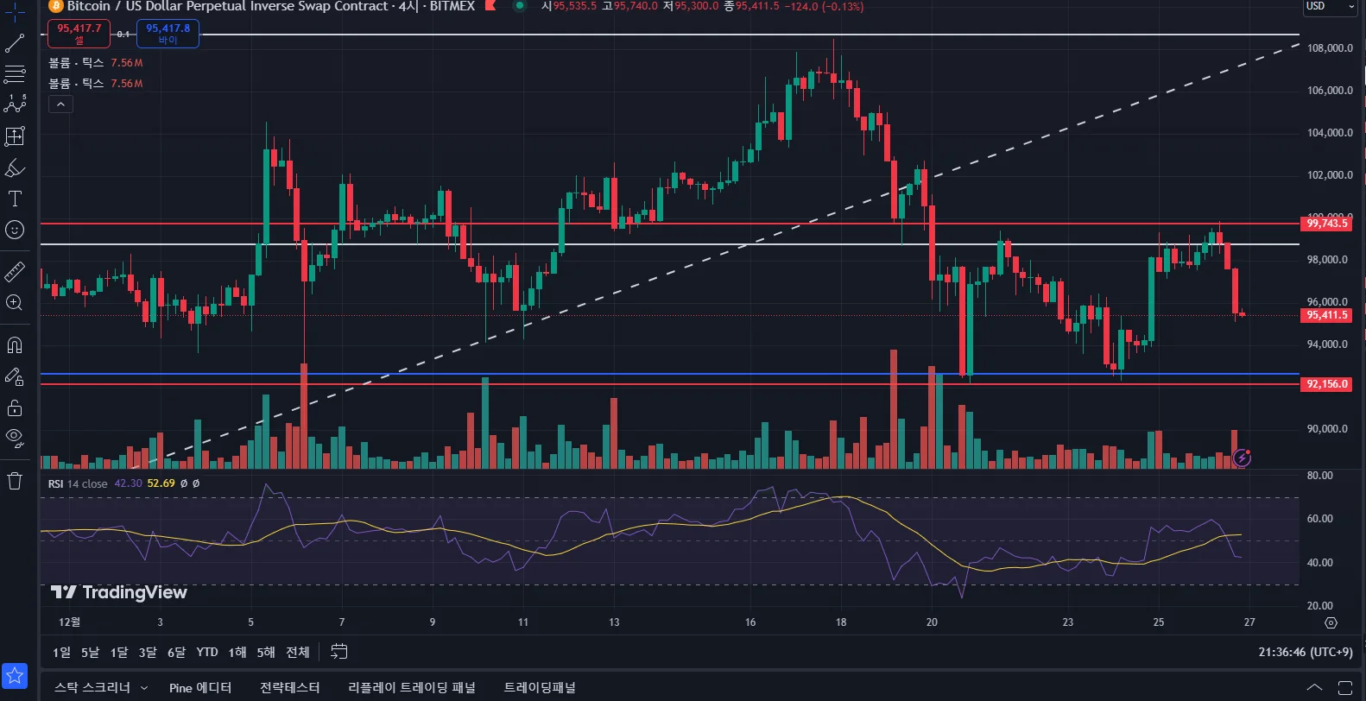Screen dimensions: 1366x701
Task: Open the 트레이딩패널 tab
Action: coord(540,687)
